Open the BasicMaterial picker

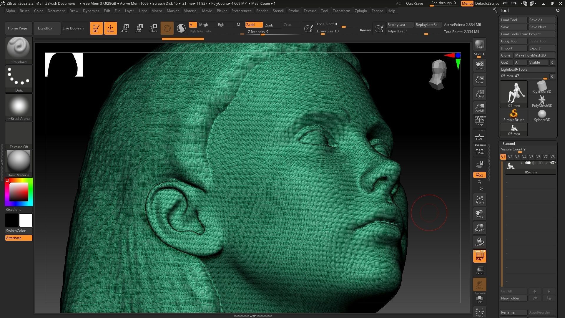click(x=19, y=163)
